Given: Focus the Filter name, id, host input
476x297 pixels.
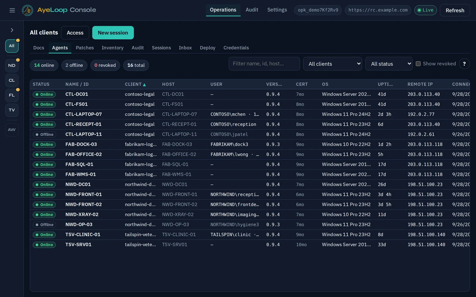Looking at the screenshot, I should tap(264, 64).
